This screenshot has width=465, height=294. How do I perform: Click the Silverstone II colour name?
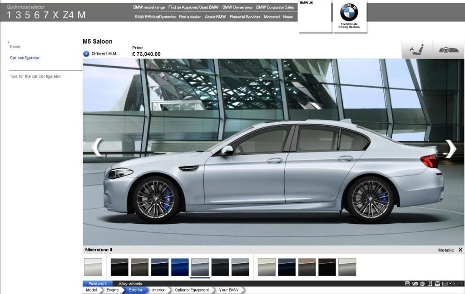pyautogui.click(x=99, y=250)
